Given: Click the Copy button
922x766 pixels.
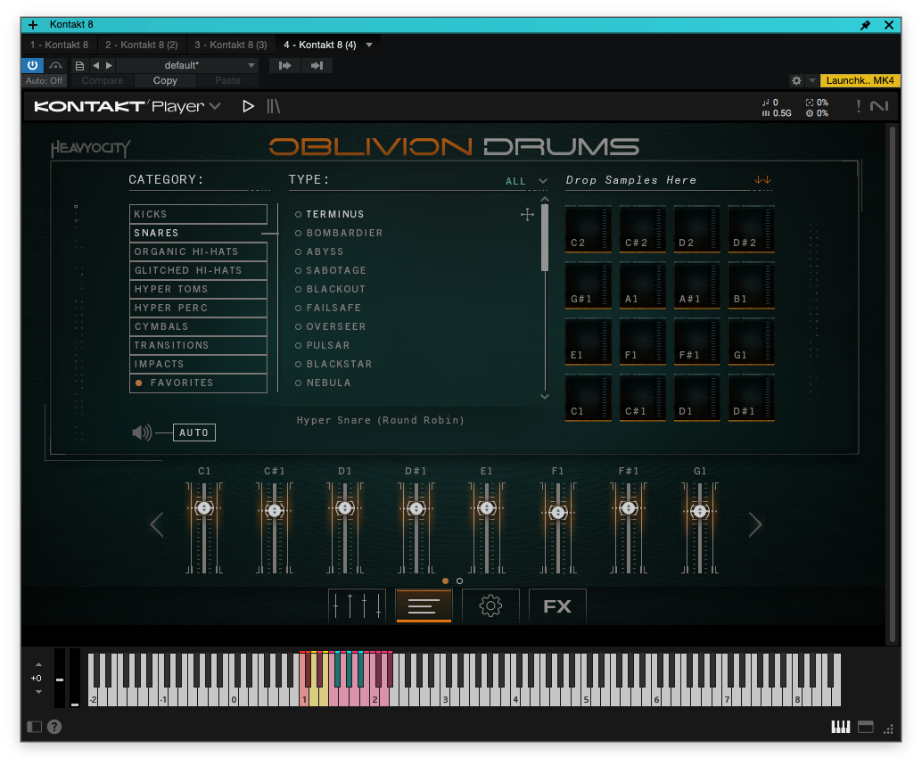Looking at the screenshot, I should pyautogui.click(x=165, y=80).
